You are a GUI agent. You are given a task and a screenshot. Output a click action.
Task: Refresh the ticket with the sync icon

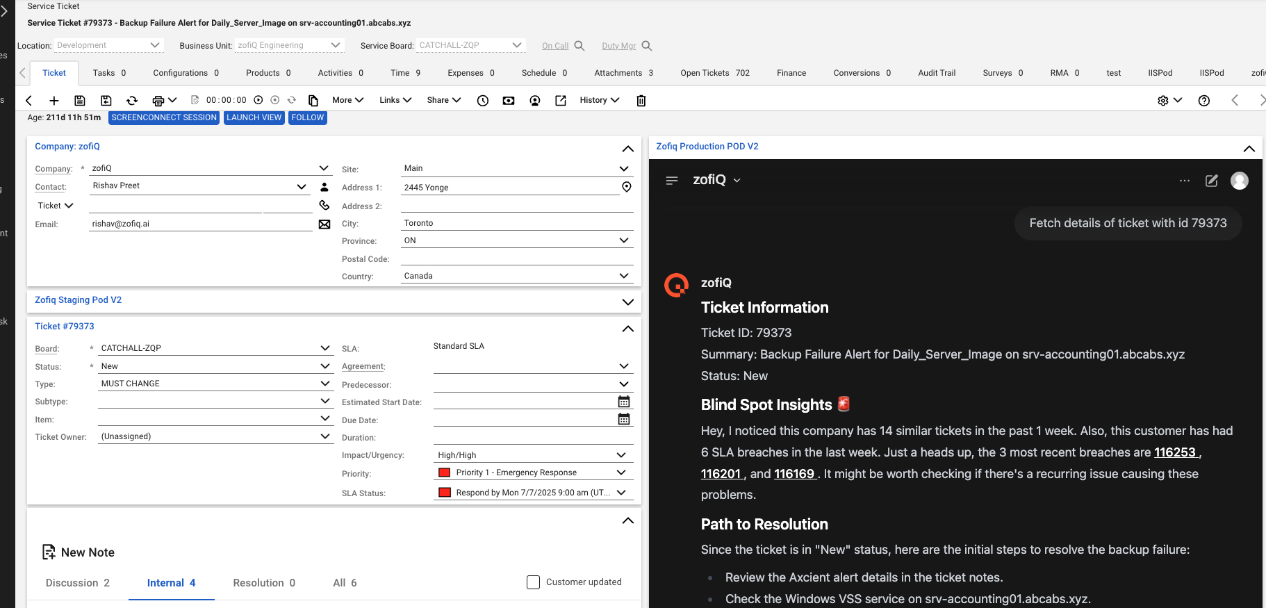132,101
